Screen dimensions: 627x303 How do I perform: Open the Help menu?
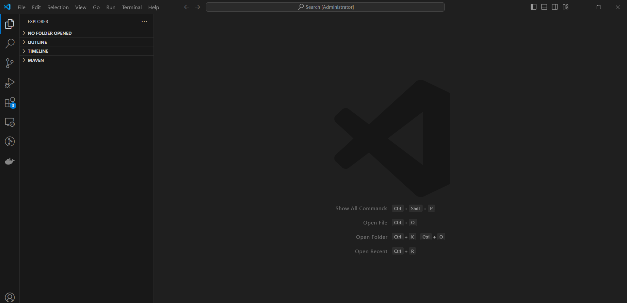[x=153, y=7]
